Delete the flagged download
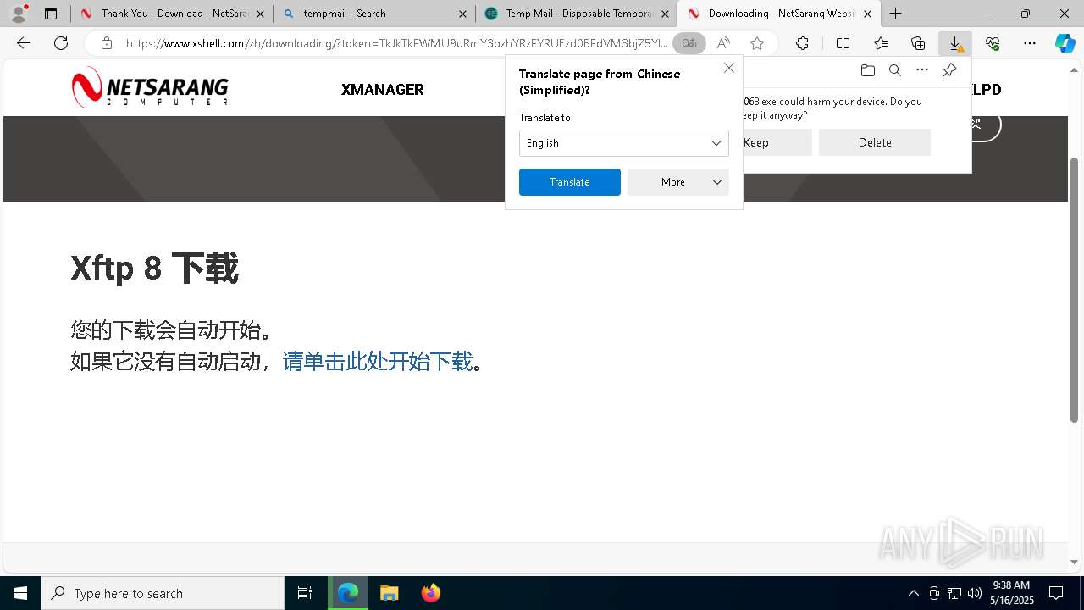The width and height of the screenshot is (1084, 610). 874,142
